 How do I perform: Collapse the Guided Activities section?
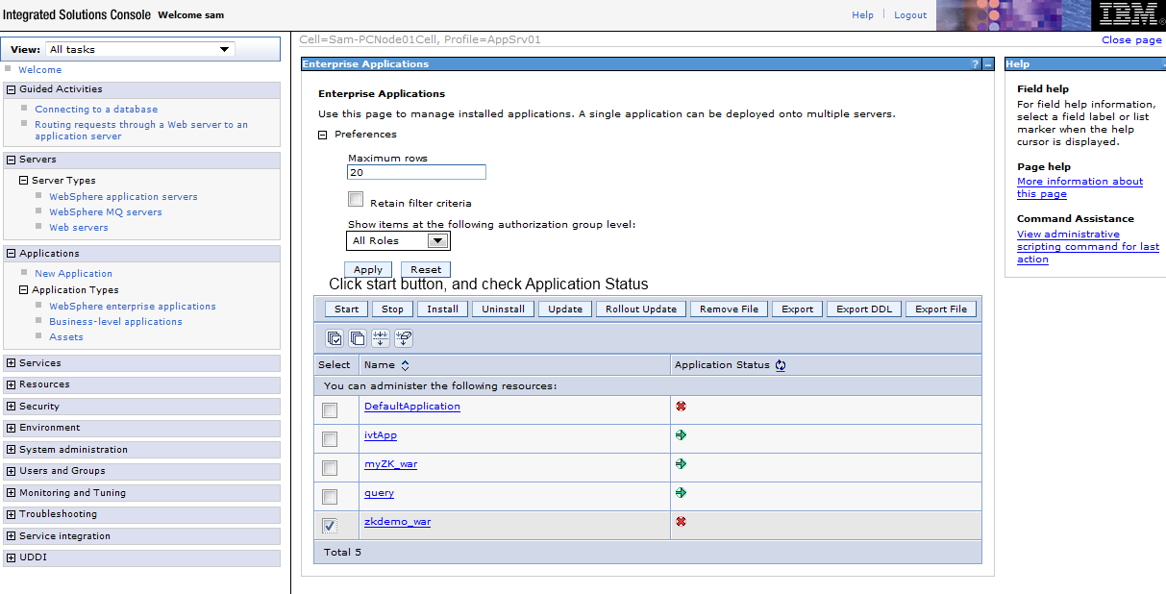pyautogui.click(x=12, y=89)
